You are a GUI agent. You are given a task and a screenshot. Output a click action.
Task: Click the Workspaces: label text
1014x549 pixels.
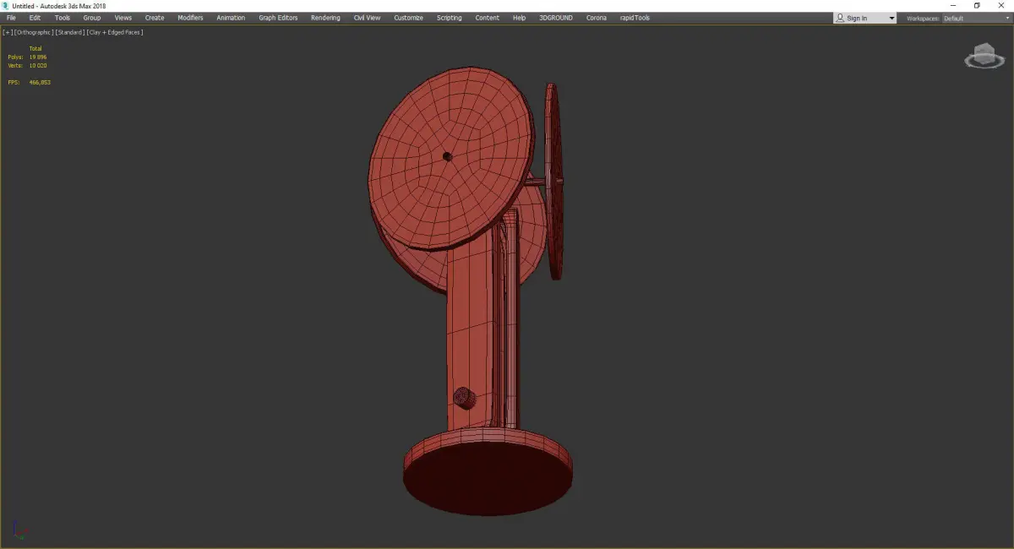[x=923, y=18]
